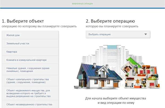
Task: Select Квартира in the object list
Action: point(30,51)
